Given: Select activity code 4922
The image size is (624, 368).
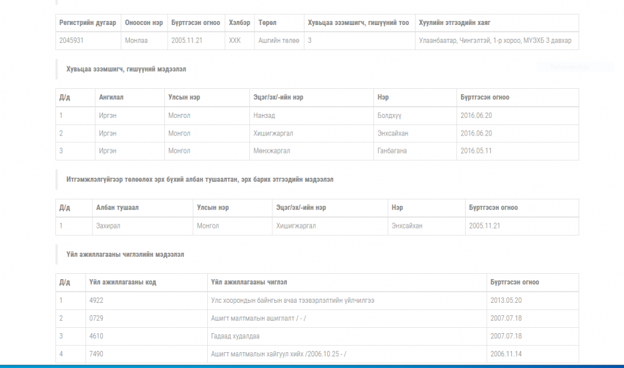Looking at the screenshot, I should (x=96, y=300).
